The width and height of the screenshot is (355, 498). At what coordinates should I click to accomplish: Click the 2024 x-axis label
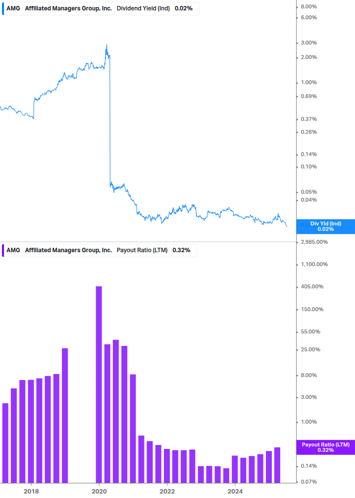pos(235,492)
